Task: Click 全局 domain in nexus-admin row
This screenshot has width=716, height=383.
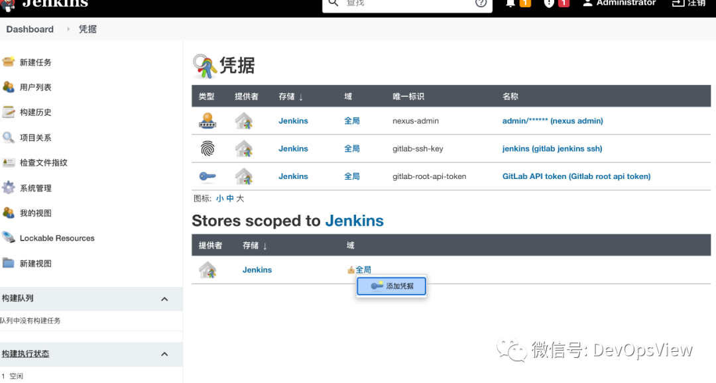Action: 351,121
